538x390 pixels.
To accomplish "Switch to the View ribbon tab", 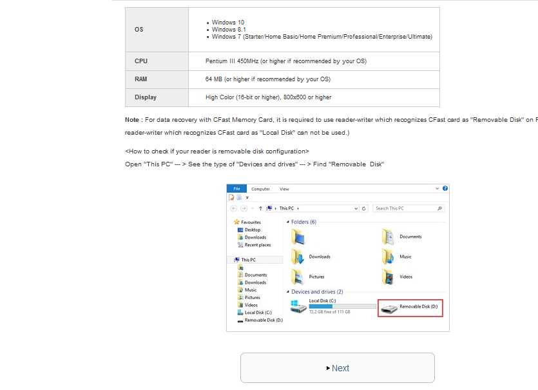I will point(284,189).
